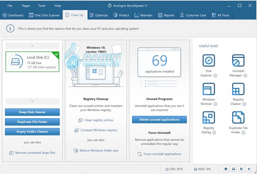The image size is (257, 174).
Task: Click the Duplicate File Finder button
Action: [32, 122]
